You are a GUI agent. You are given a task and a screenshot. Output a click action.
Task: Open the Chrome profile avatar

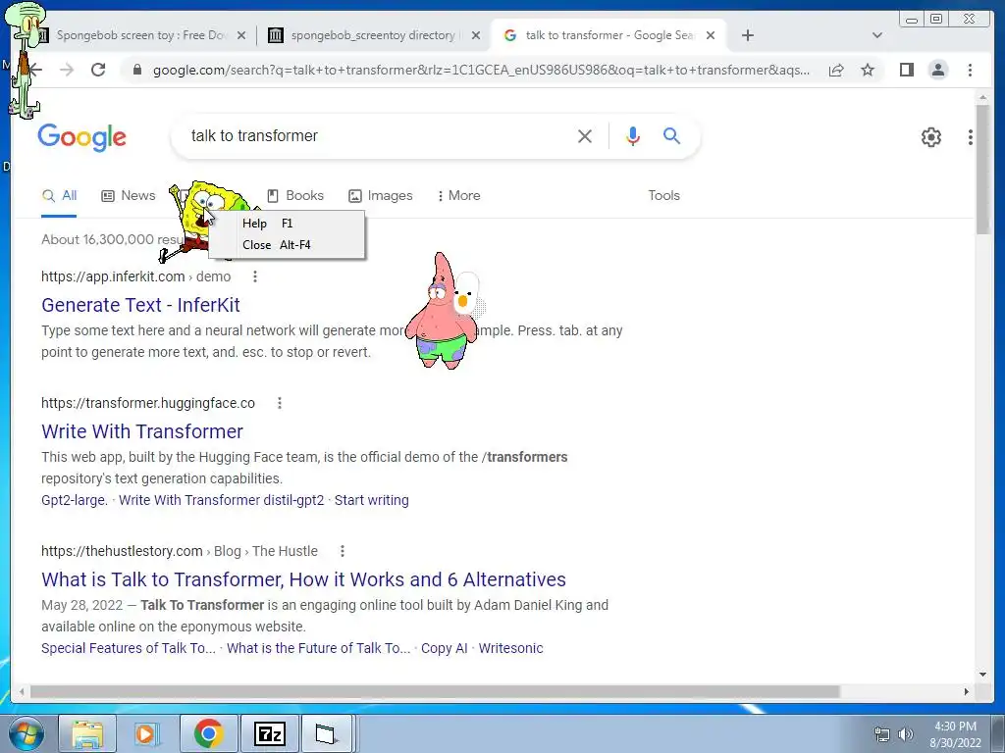point(937,70)
